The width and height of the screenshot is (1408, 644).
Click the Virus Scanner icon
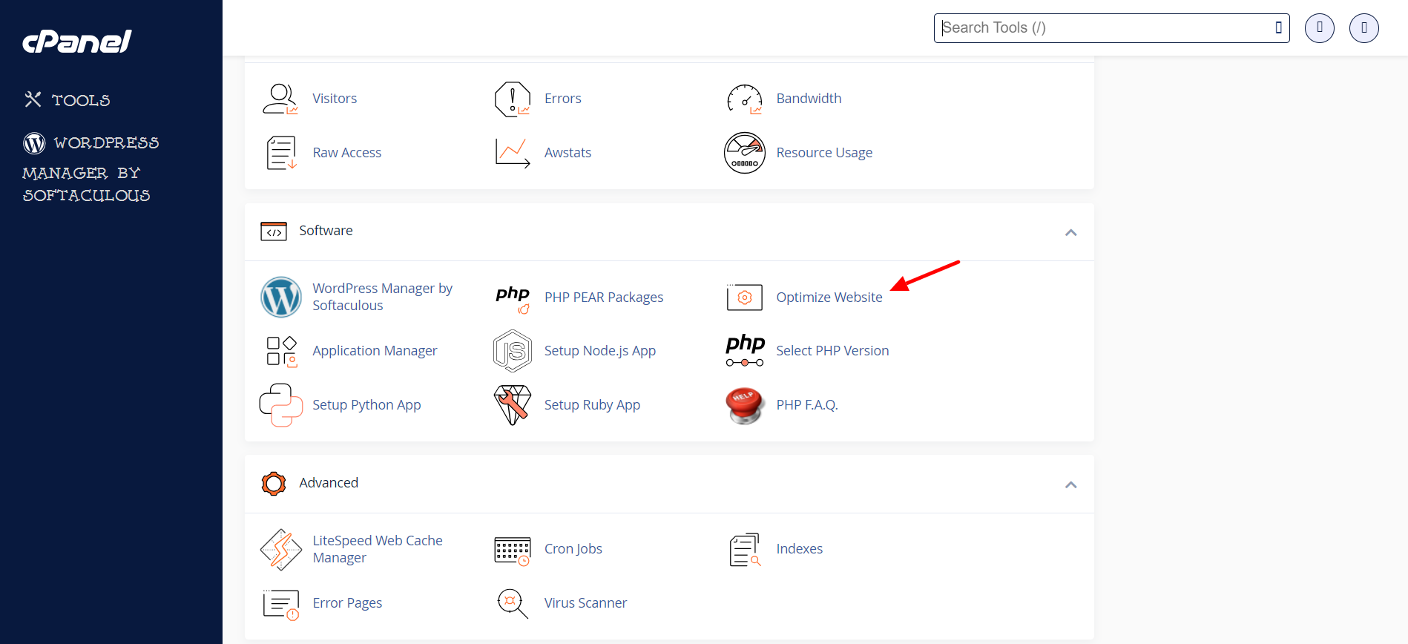[x=513, y=603]
